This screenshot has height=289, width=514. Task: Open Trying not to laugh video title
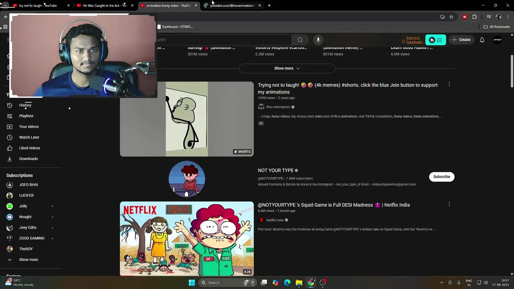tap(348, 88)
